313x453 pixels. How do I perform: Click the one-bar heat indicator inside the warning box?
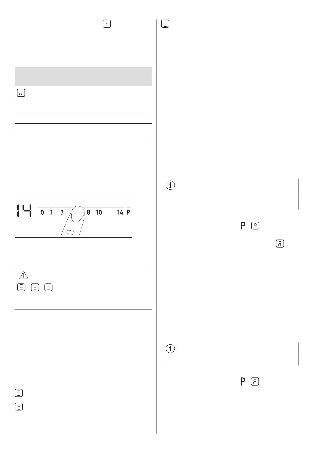pos(48,287)
